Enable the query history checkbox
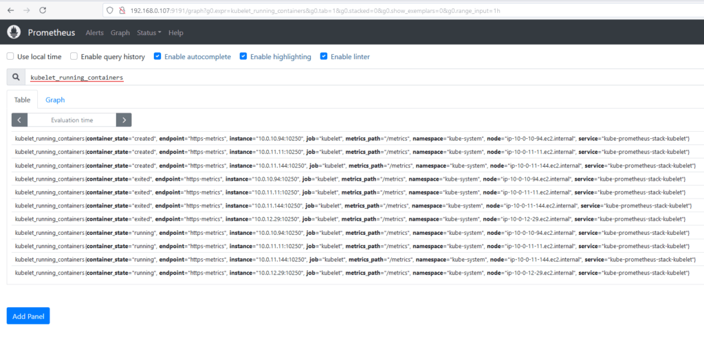 pyautogui.click(x=74, y=56)
